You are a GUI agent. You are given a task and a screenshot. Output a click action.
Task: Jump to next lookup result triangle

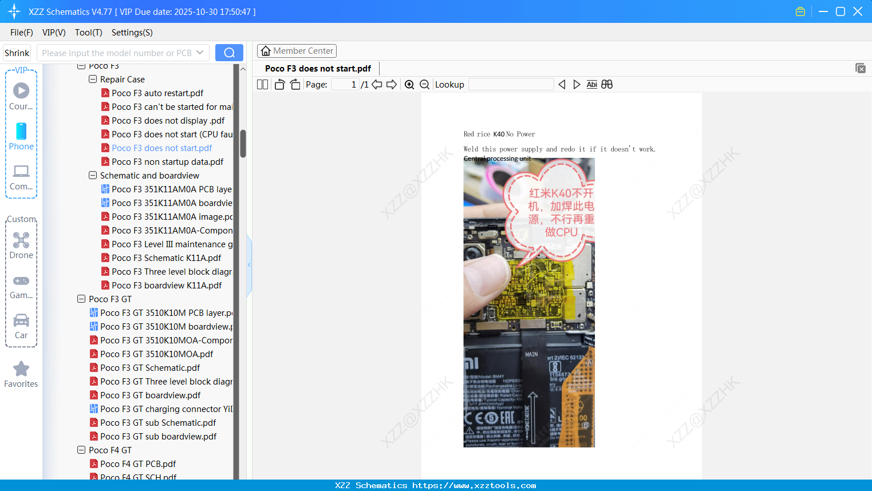(x=577, y=85)
